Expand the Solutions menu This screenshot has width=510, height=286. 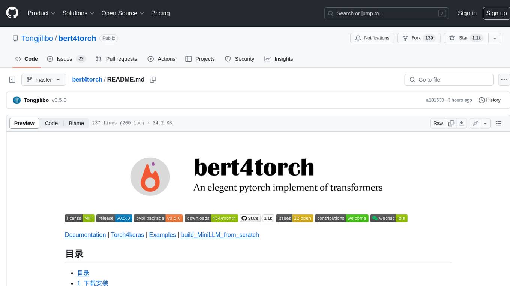pyautogui.click(x=78, y=13)
